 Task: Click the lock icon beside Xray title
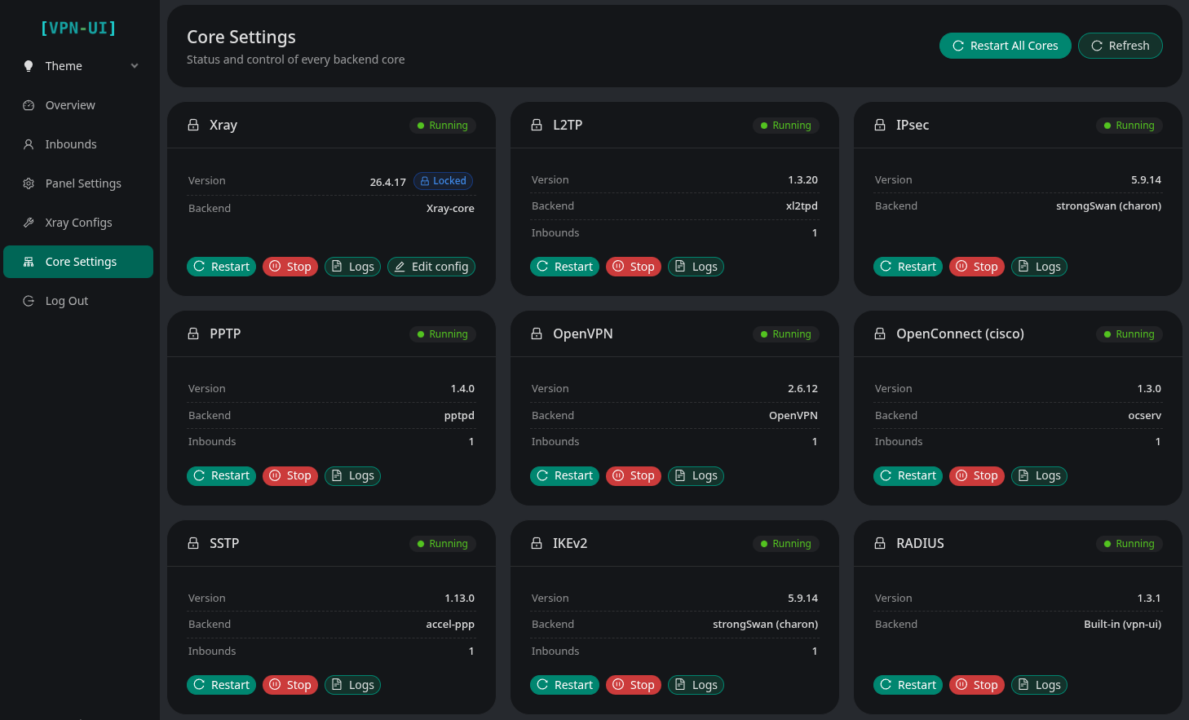point(193,125)
